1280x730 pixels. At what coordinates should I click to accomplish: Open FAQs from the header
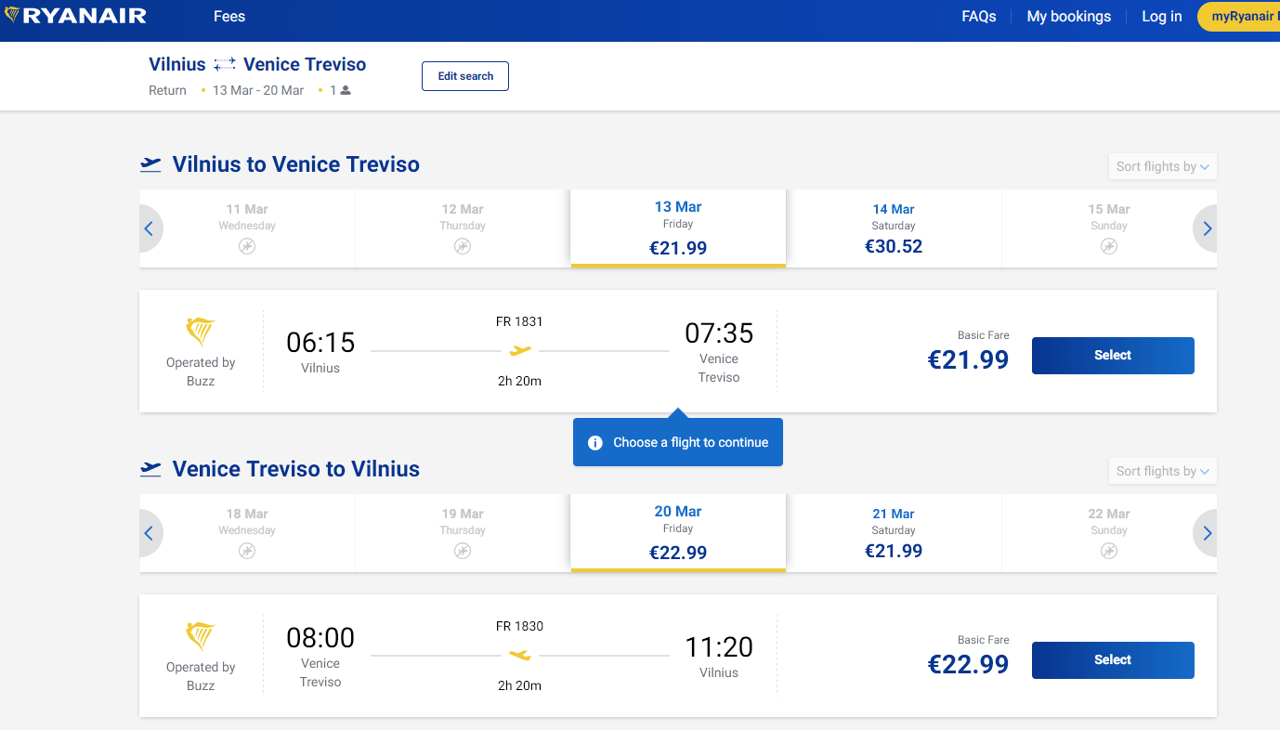click(x=979, y=17)
